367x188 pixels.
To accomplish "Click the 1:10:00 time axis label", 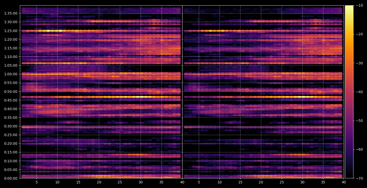I will coord(11,57).
